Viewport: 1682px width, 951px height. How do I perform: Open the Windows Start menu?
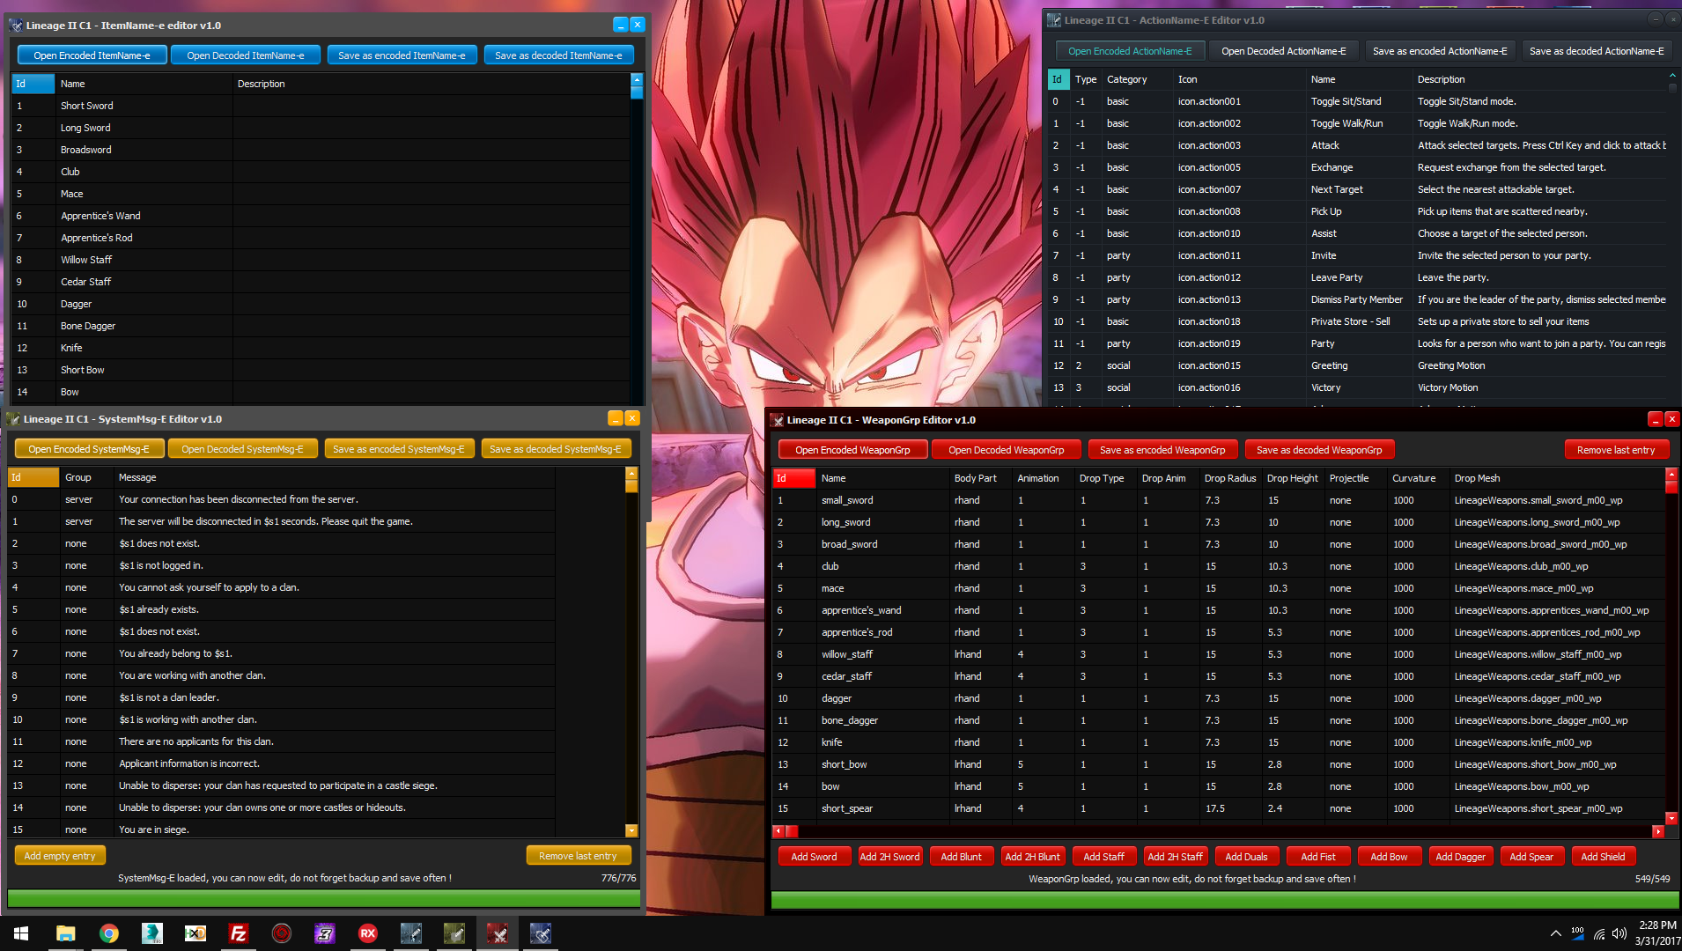[x=21, y=933]
